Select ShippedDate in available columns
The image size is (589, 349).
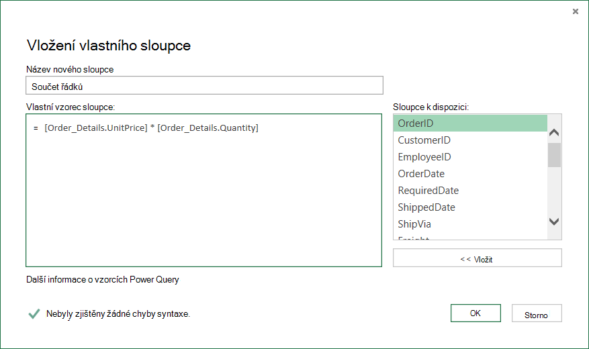pos(470,207)
